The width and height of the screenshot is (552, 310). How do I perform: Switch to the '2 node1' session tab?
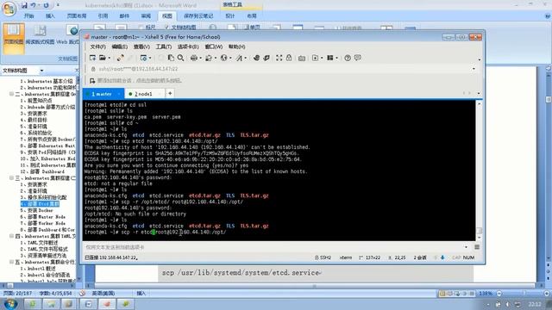144,94
